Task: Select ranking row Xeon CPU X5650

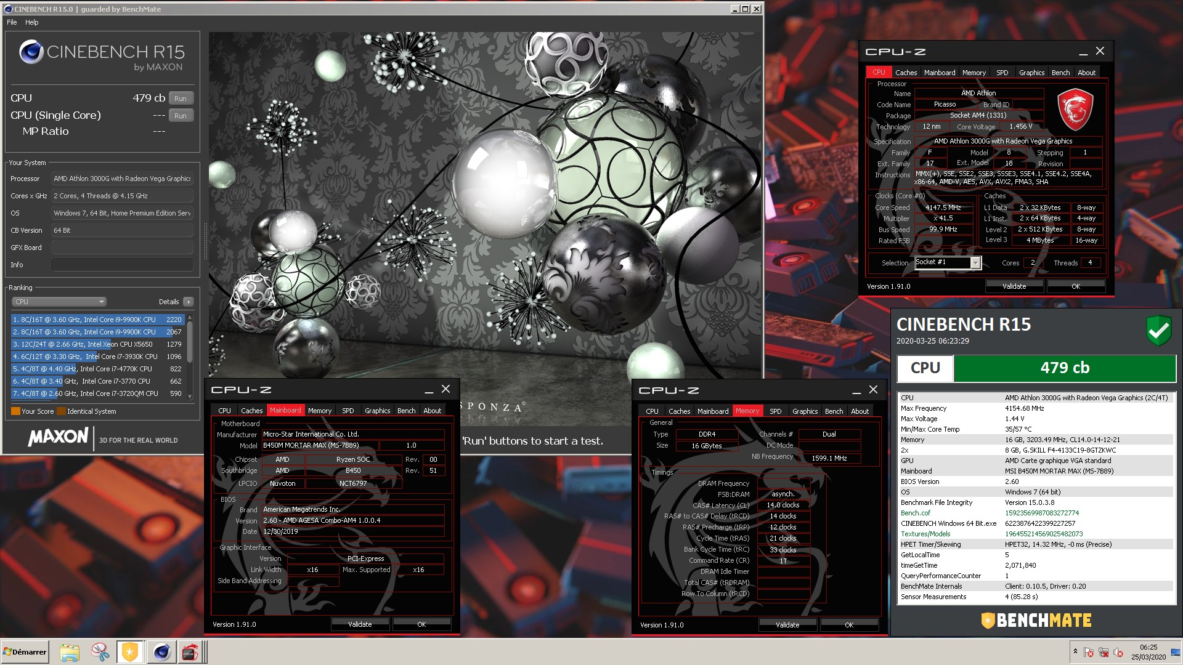Action: pyautogui.click(x=97, y=344)
